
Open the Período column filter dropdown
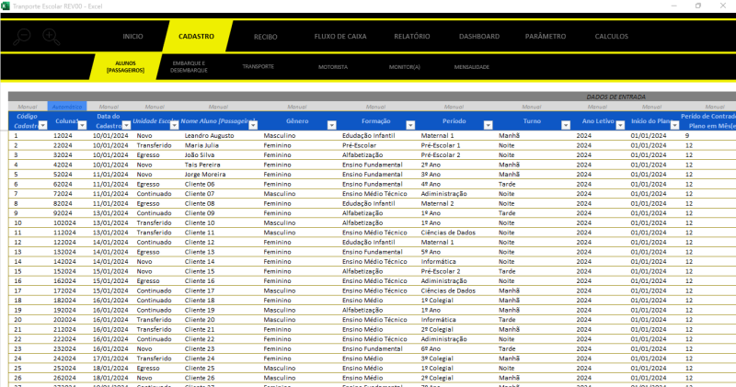[x=489, y=125]
